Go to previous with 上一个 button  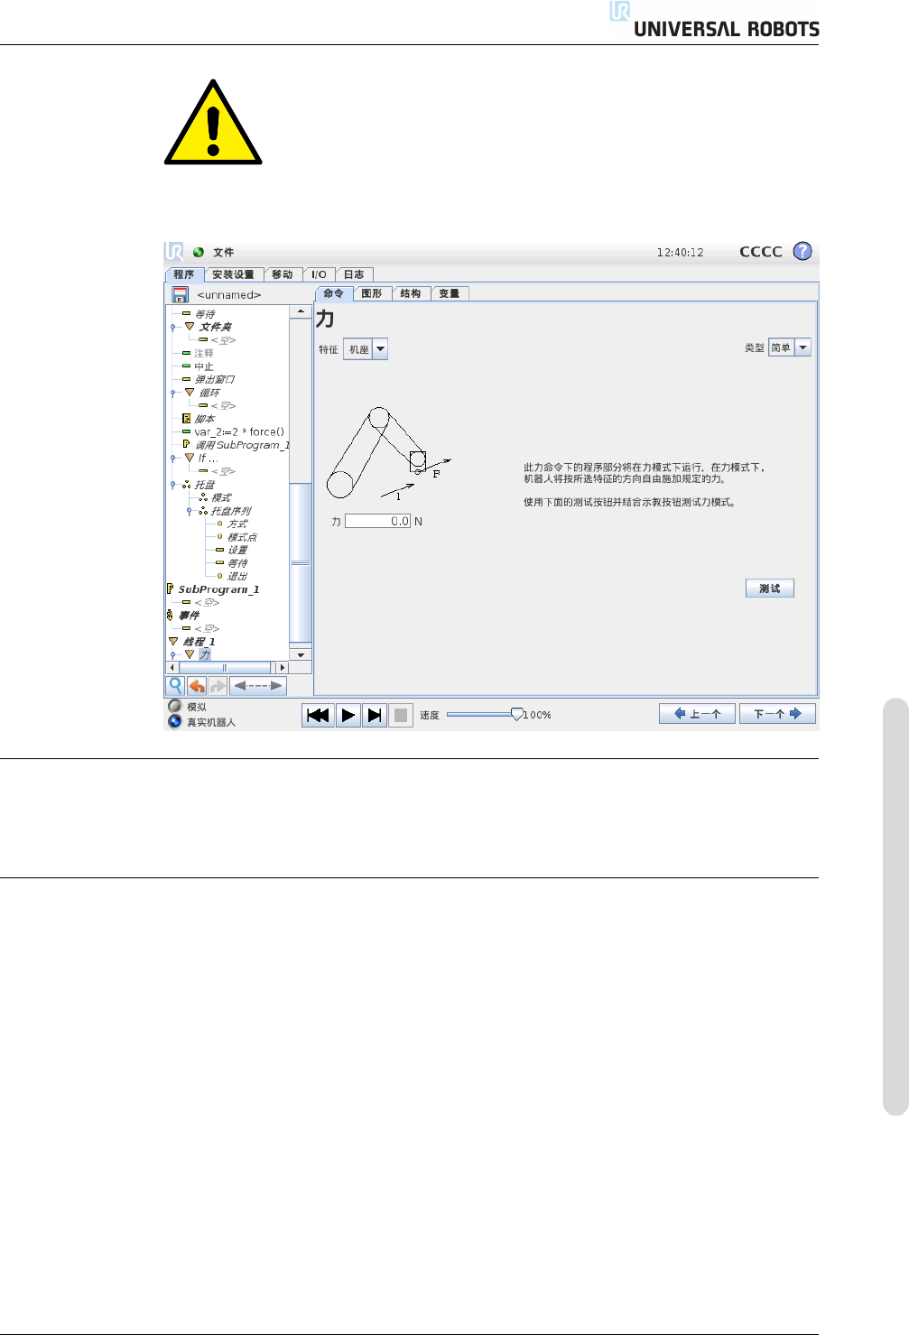pos(697,714)
